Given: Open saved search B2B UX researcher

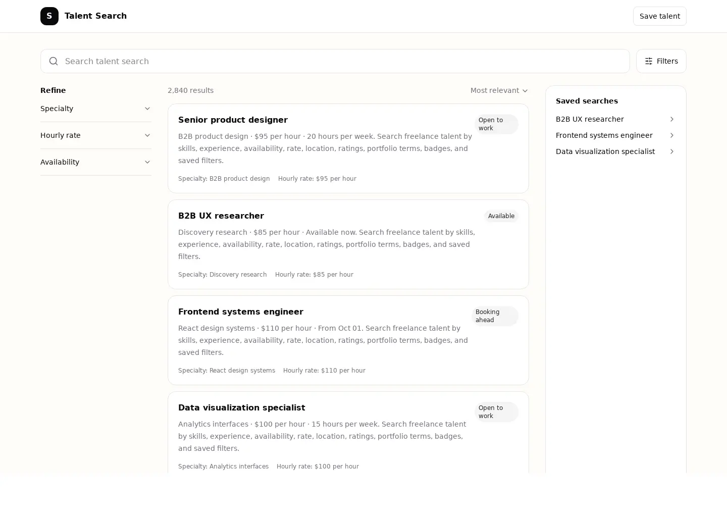Looking at the screenshot, I should click(x=615, y=119).
